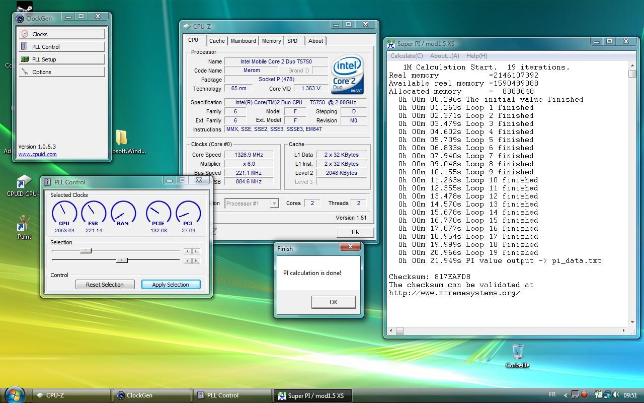Open the www.cpuid.com link in ClockGen
The width and height of the screenshot is (644, 403).
click(x=37, y=154)
